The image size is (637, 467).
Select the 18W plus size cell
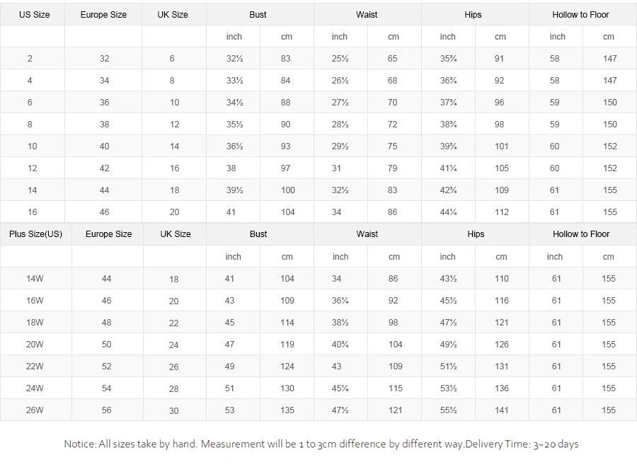tap(35, 323)
